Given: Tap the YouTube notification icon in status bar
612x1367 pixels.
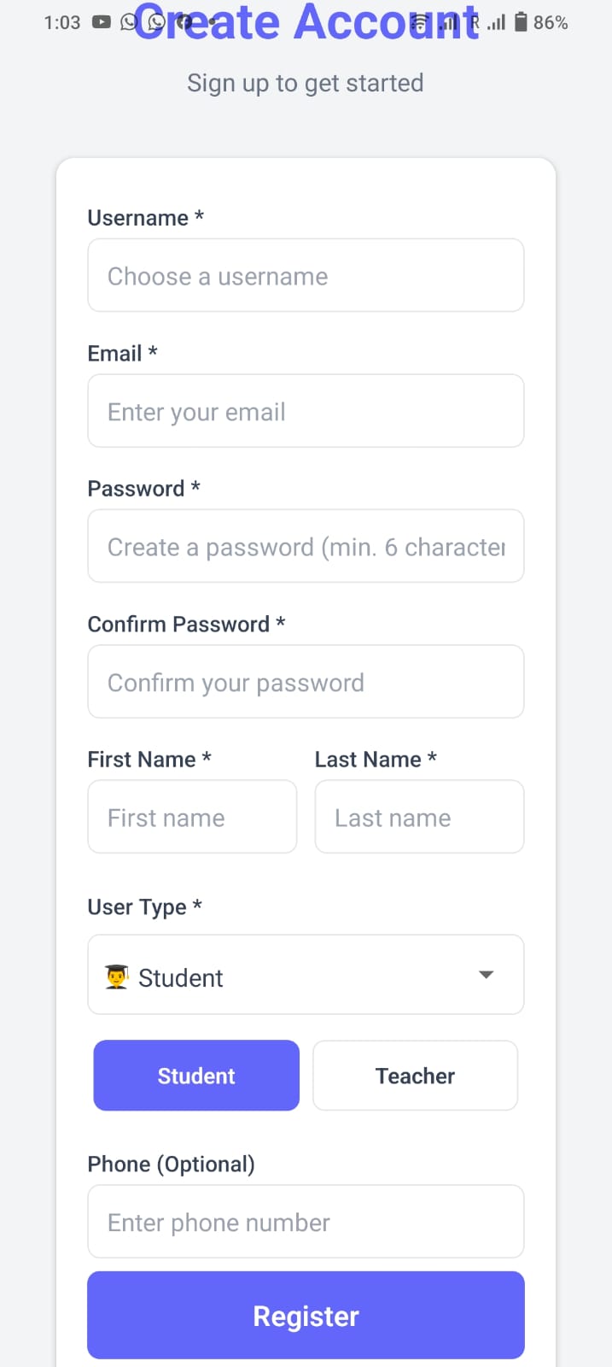Looking at the screenshot, I should coord(102,22).
